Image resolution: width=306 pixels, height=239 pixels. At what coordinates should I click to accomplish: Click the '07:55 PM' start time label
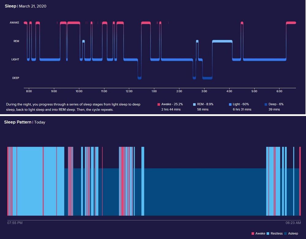click(15, 223)
